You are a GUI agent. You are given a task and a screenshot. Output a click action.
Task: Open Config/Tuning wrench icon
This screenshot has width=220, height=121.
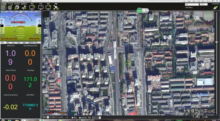point(24,7)
